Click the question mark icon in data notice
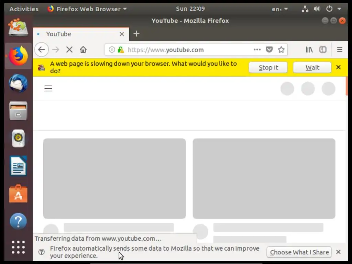Viewport: 352px width, 264px height. tap(42, 252)
